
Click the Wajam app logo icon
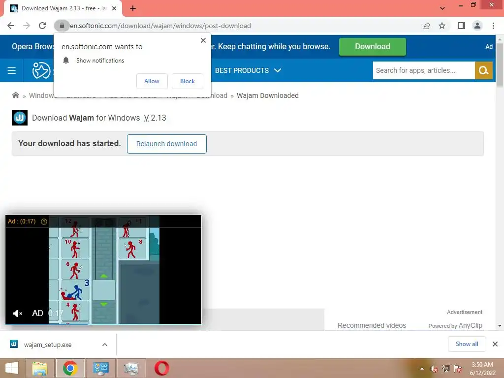pyautogui.click(x=20, y=118)
